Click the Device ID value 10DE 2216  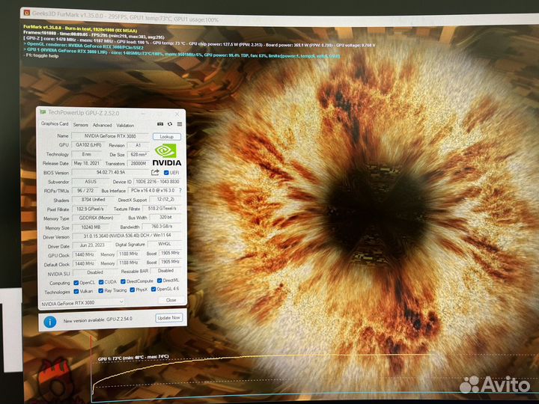(x=157, y=181)
